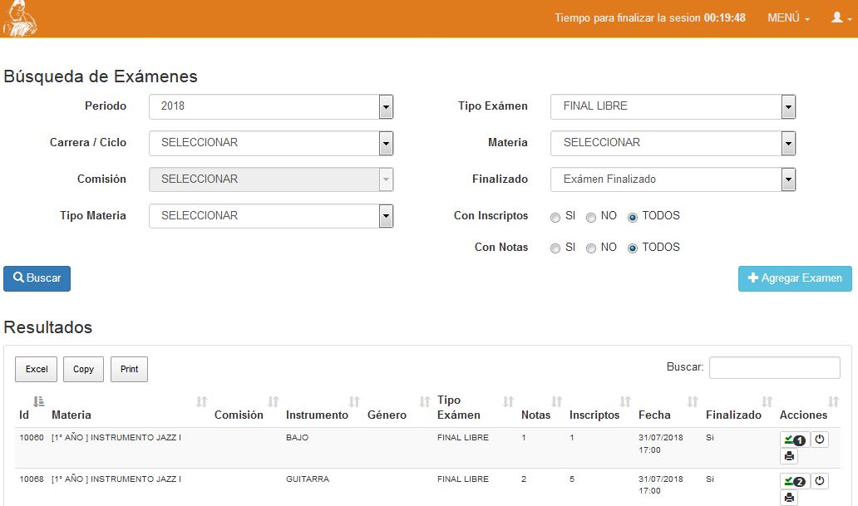Open the user profile icon menu
Viewport: 858px width, 506px height.
[x=841, y=17]
